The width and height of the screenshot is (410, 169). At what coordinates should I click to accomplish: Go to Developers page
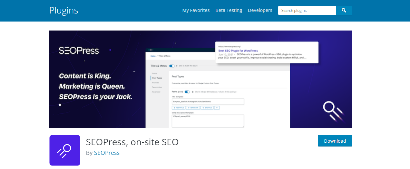[x=260, y=10]
